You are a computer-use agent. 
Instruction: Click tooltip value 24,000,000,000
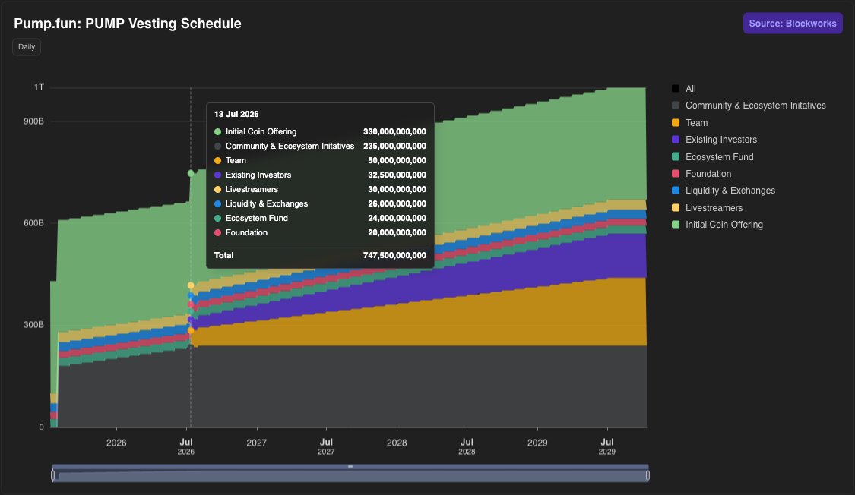click(397, 219)
